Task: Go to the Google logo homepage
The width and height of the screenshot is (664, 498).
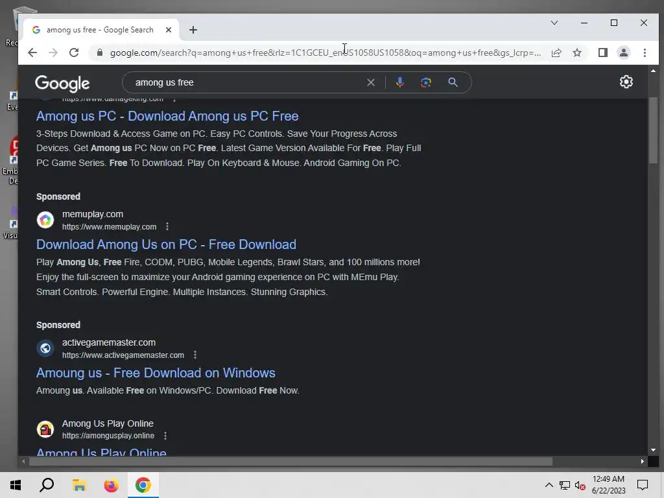Action: [62, 84]
